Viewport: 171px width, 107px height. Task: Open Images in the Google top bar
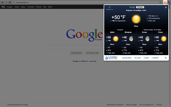coord(9,7)
